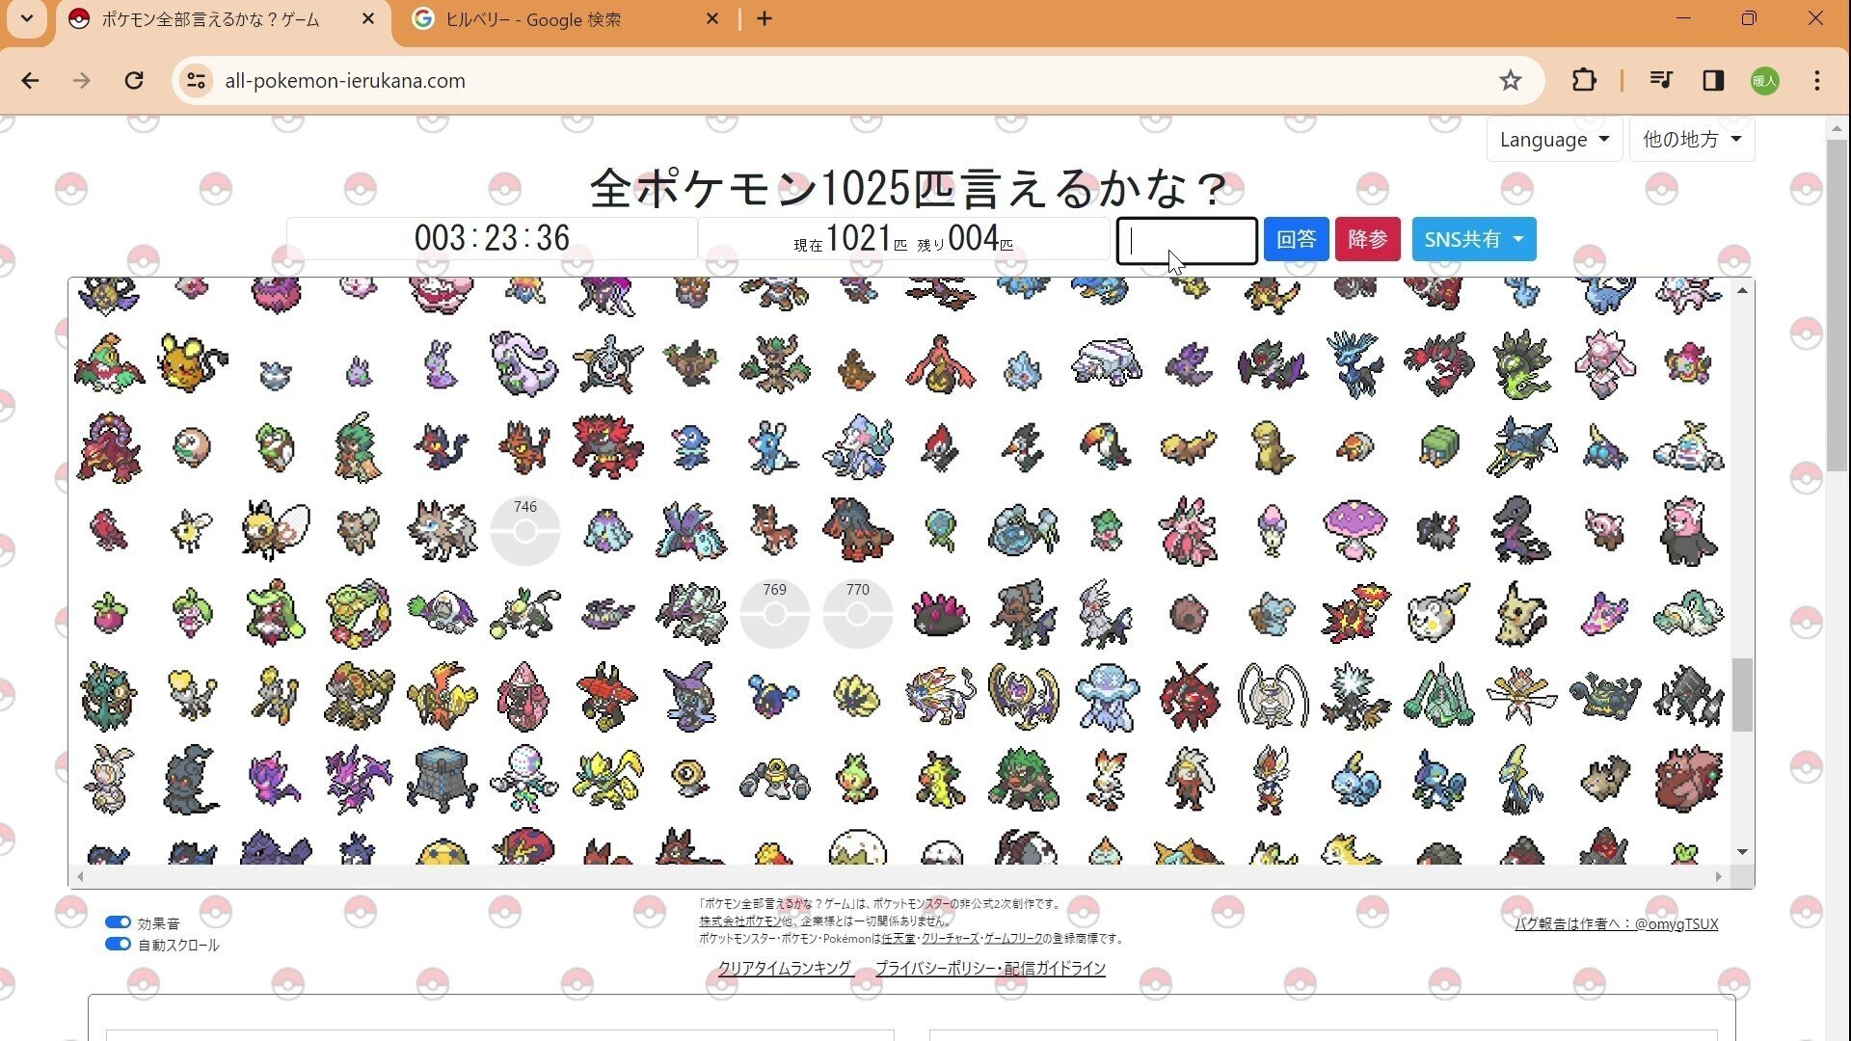The height and width of the screenshot is (1041, 1851).
Task: Disable the 効果音 sound effects toggle
Action: 118,921
